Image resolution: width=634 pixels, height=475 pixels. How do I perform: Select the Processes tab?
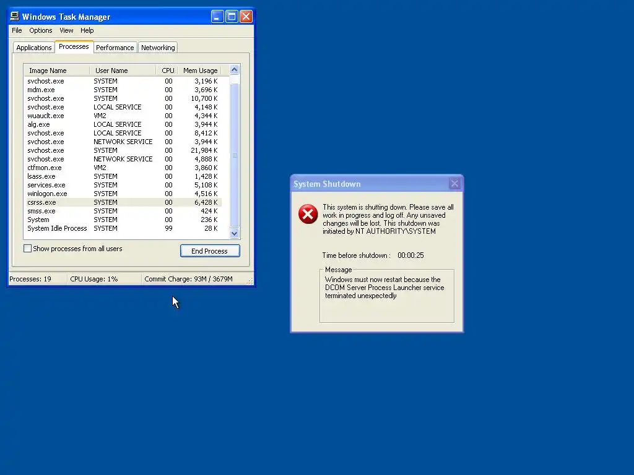[74, 46]
